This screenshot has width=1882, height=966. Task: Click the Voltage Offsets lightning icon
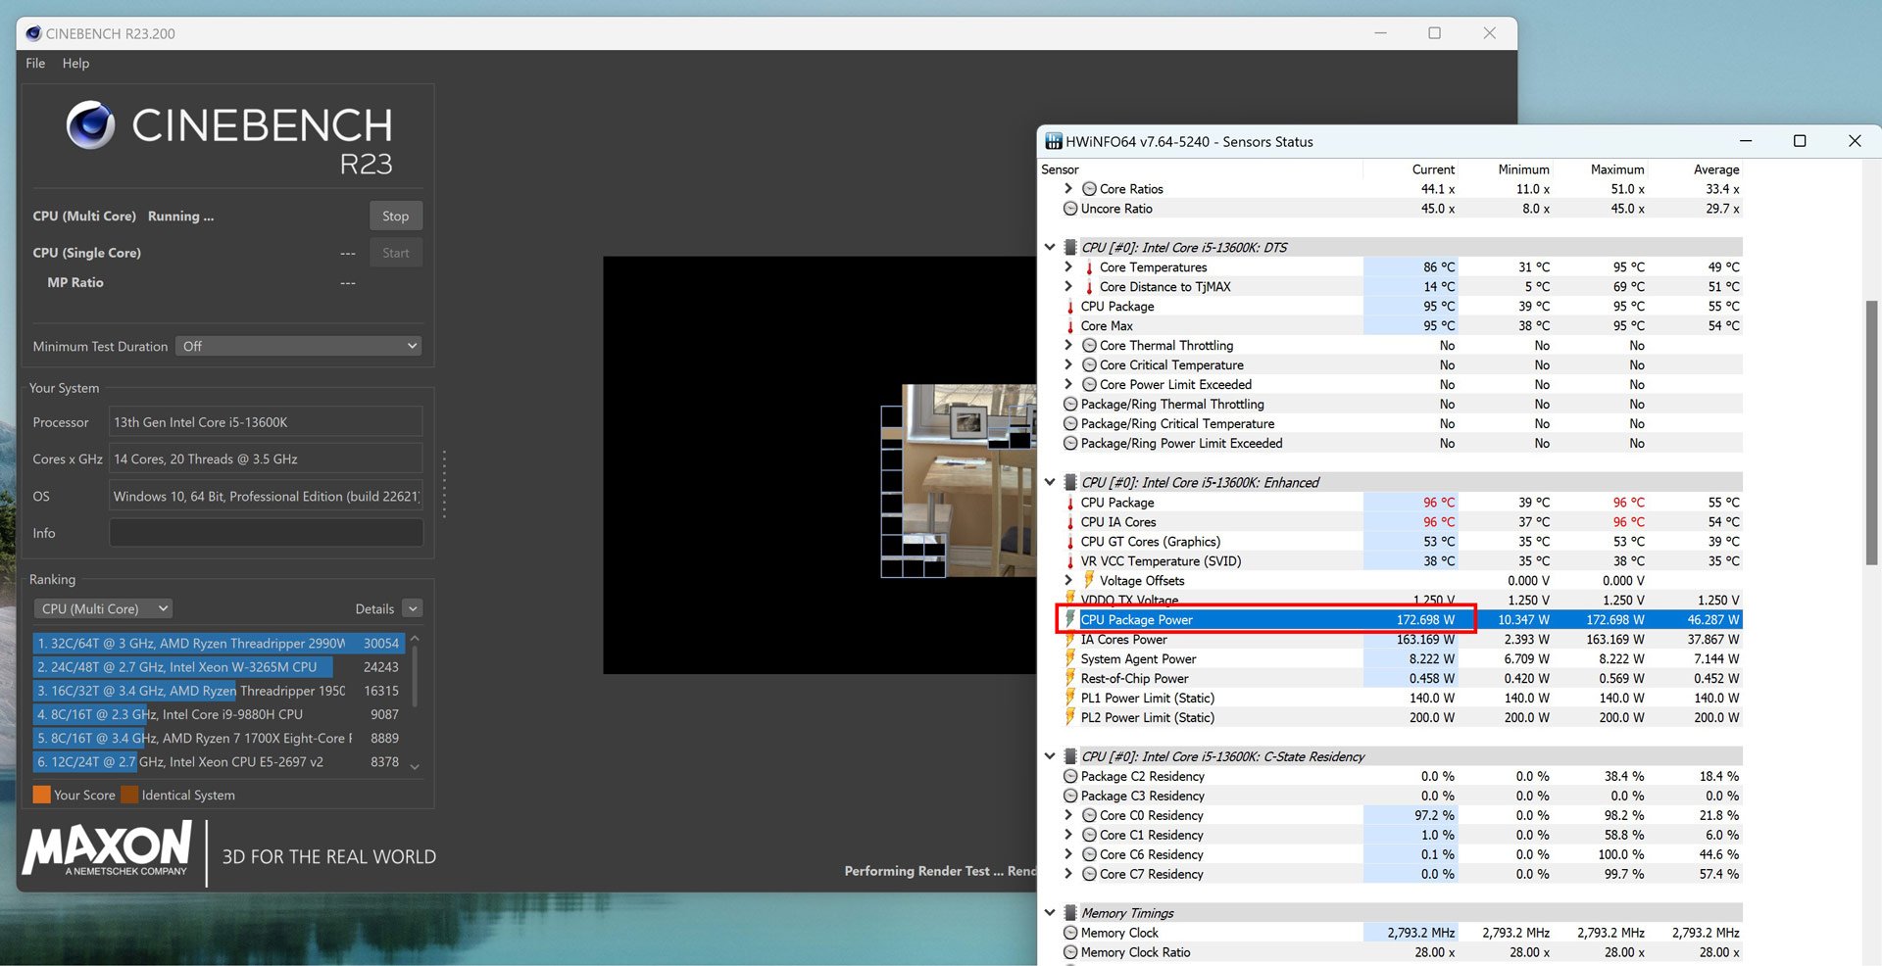[x=1089, y=580]
